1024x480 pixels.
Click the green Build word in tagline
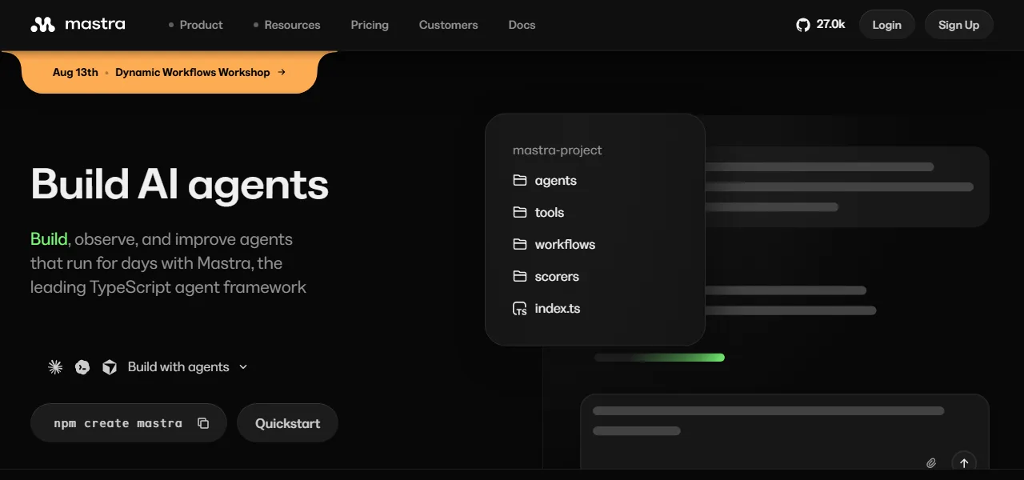[x=49, y=239]
